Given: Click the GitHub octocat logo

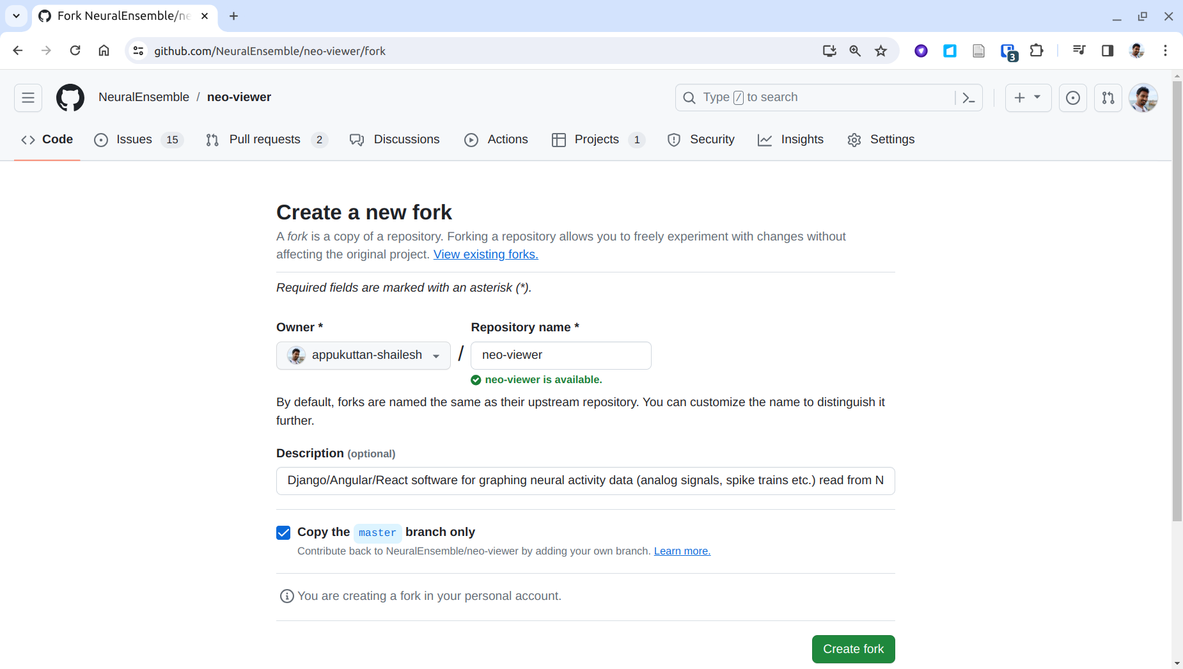Looking at the screenshot, I should click(70, 97).
